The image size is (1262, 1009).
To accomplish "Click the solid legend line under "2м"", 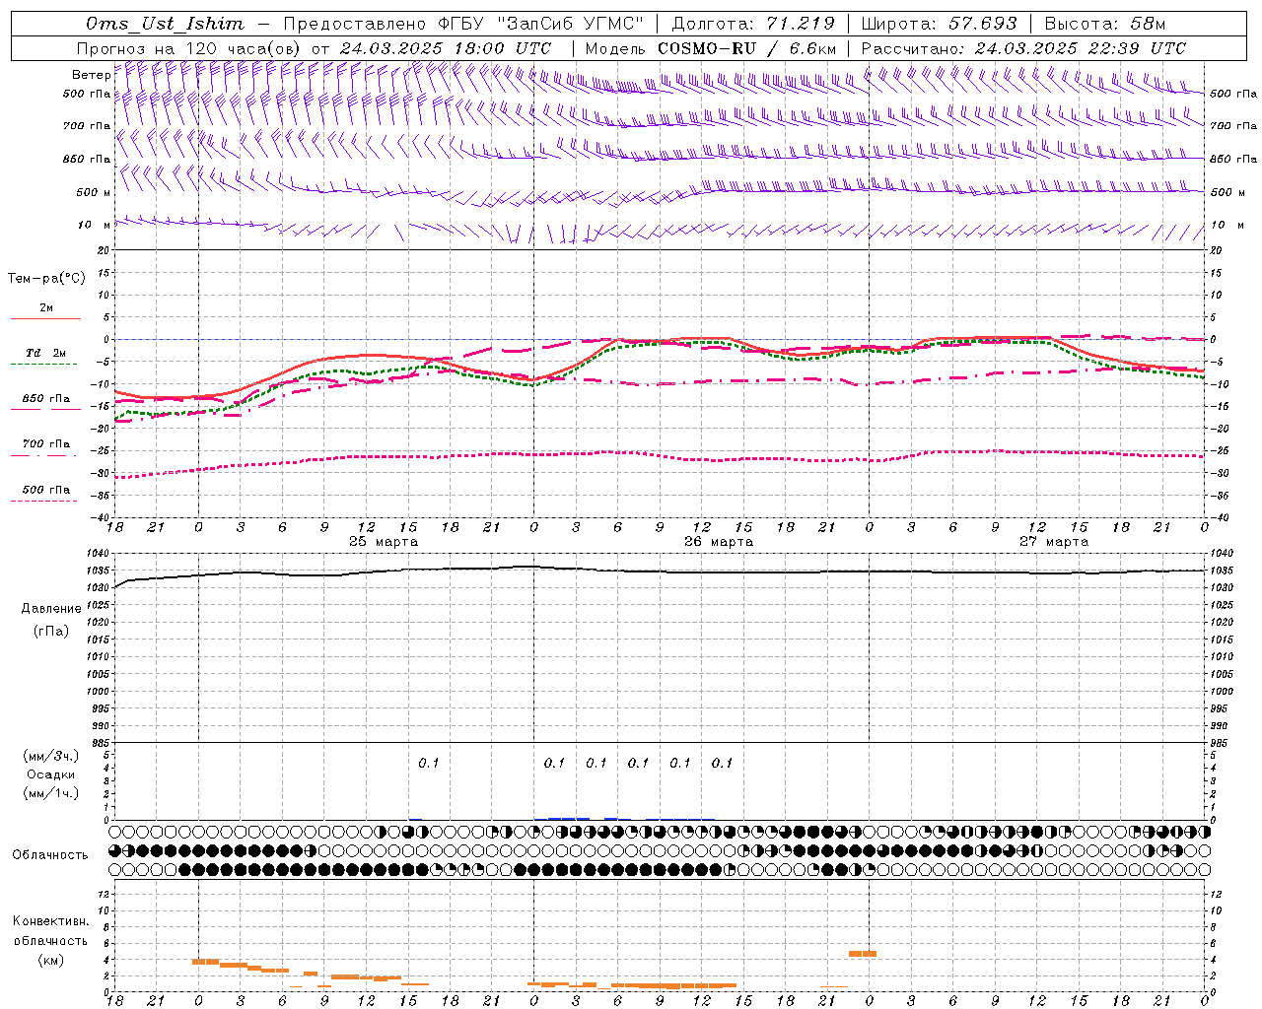I will pyautogui.click(x=46, y=318).
